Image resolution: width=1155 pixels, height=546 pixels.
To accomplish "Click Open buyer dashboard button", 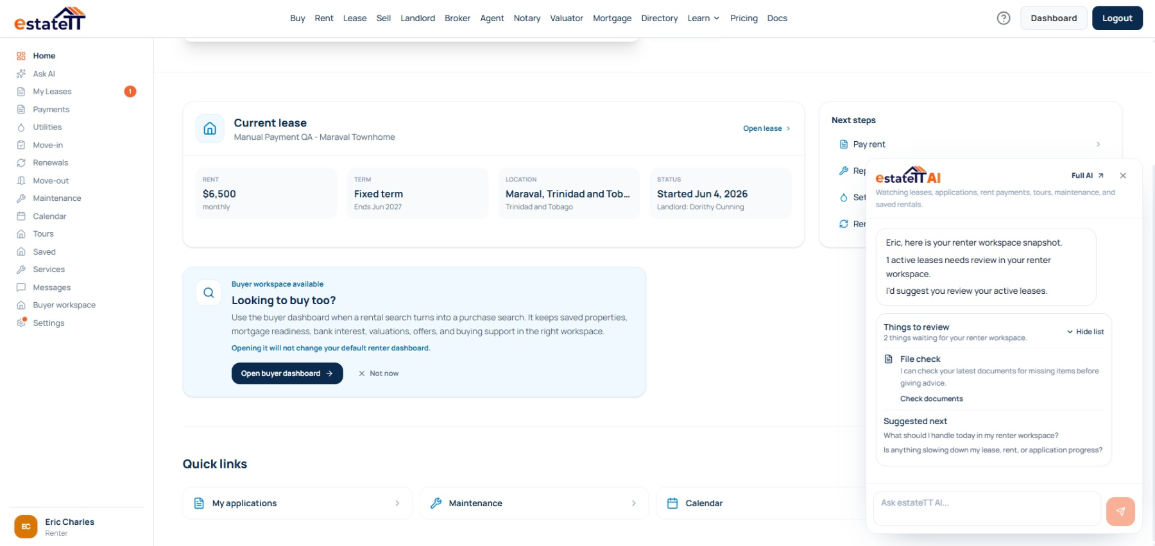I will tap(287, 373).
